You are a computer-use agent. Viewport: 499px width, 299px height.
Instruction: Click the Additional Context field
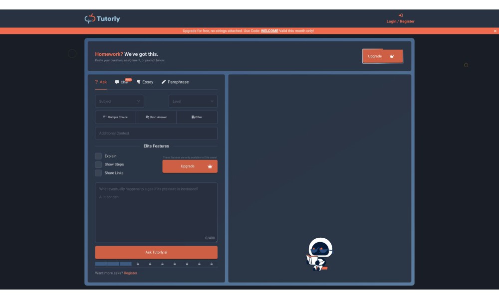[156, 134]
